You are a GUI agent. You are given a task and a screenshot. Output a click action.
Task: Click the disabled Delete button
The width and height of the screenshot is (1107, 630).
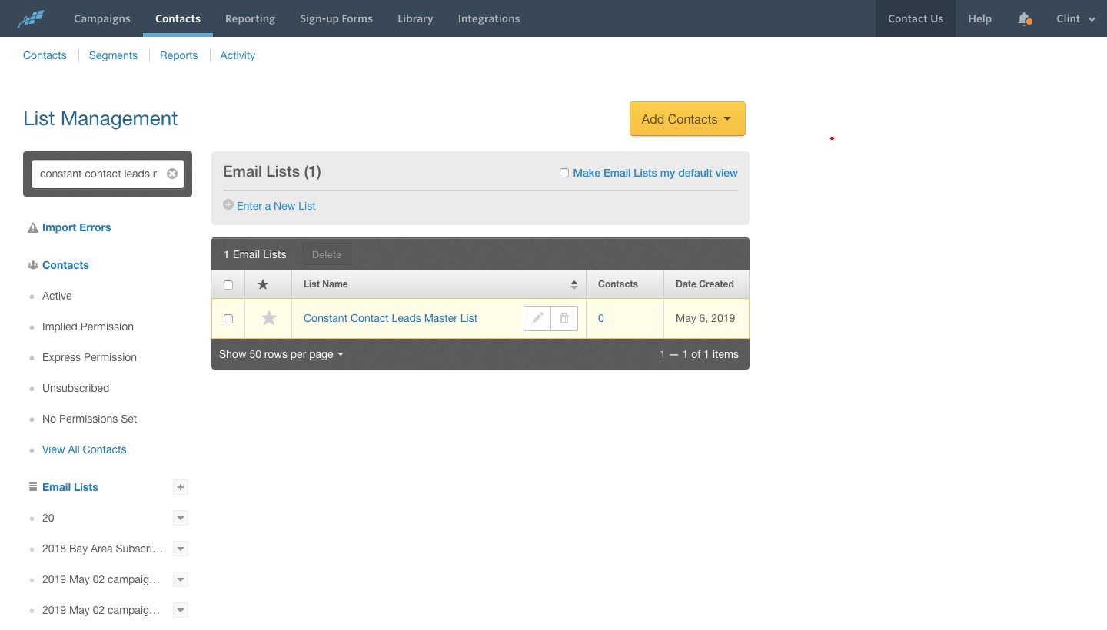327,254
